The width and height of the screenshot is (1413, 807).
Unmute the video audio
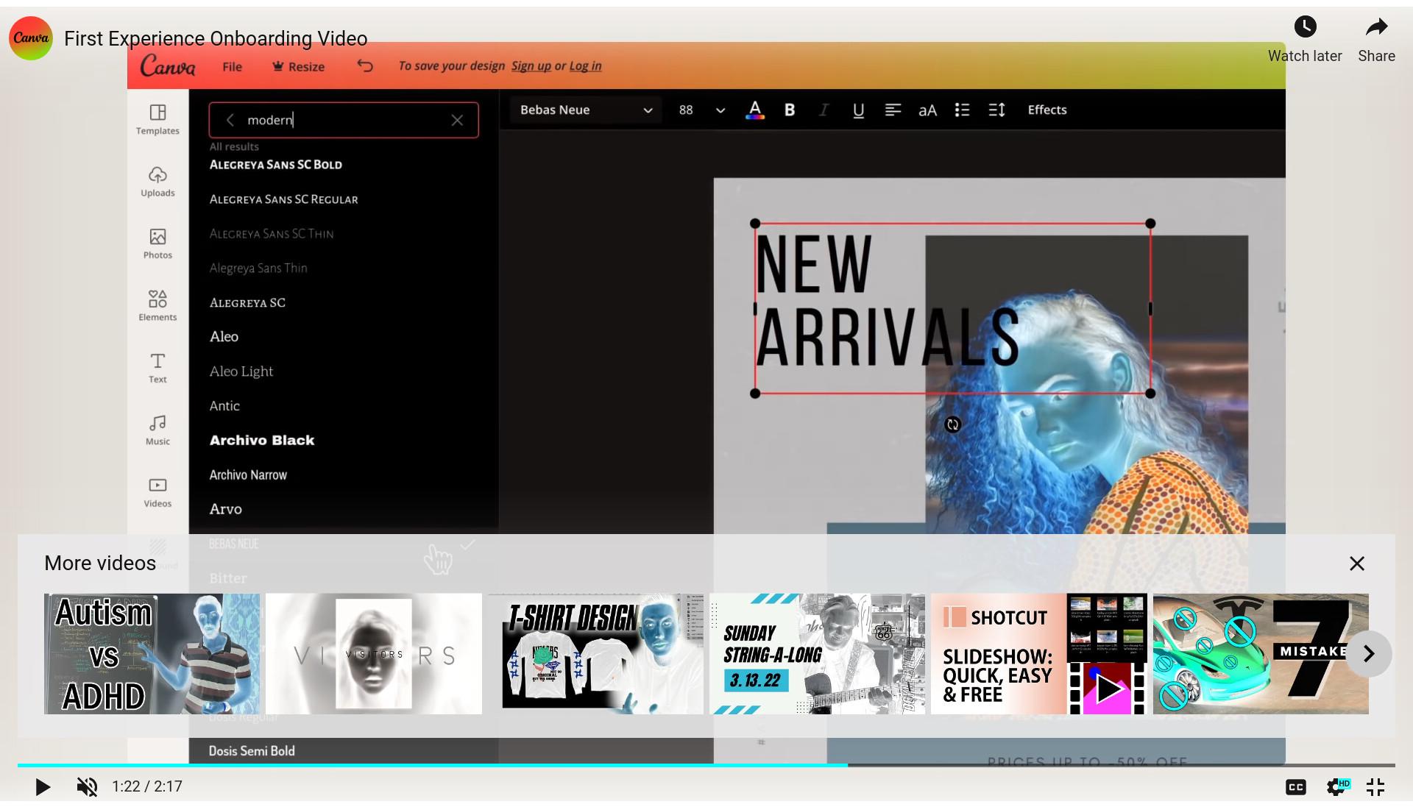pos(87,786)
